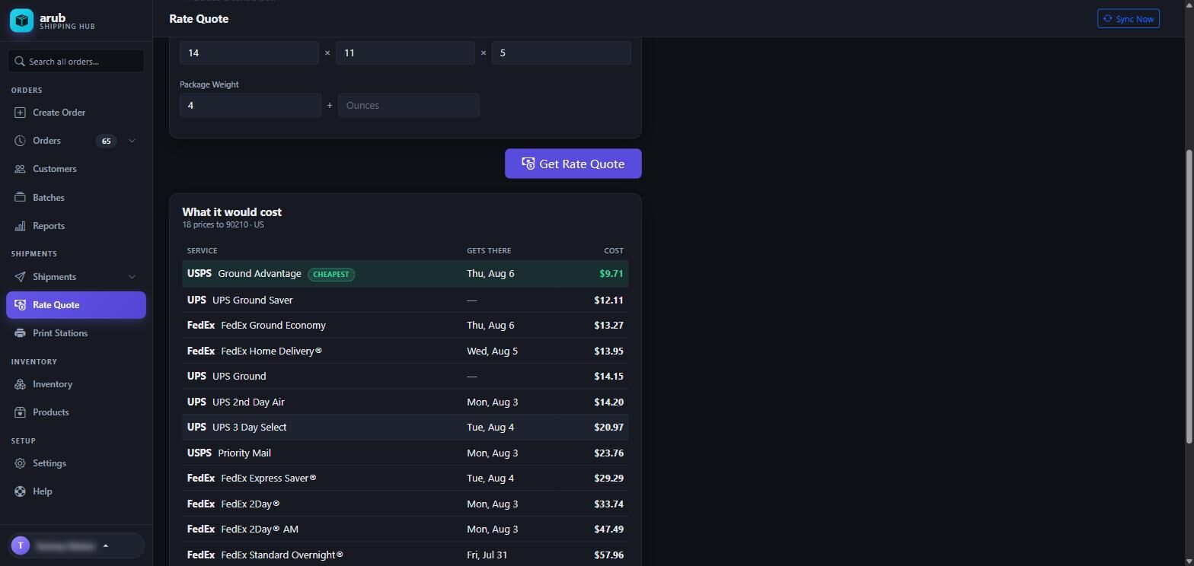The width and height of the screenshot is (1194, 566).
Task: Click the Shipments paper plane icon
Action: [20, 277]
